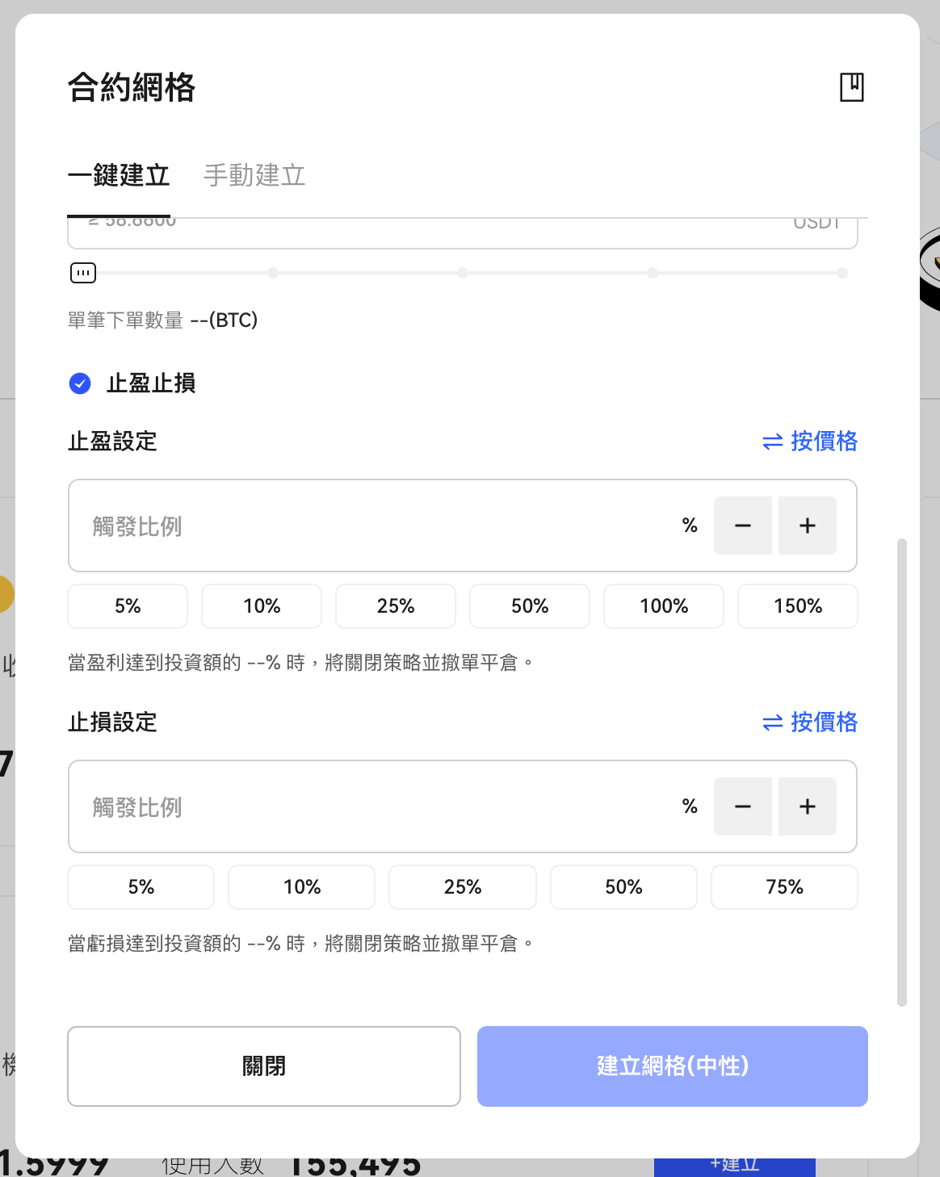Focus the take-profit 觸發比例 input field
940x1177 pixels.
point(380,526)
